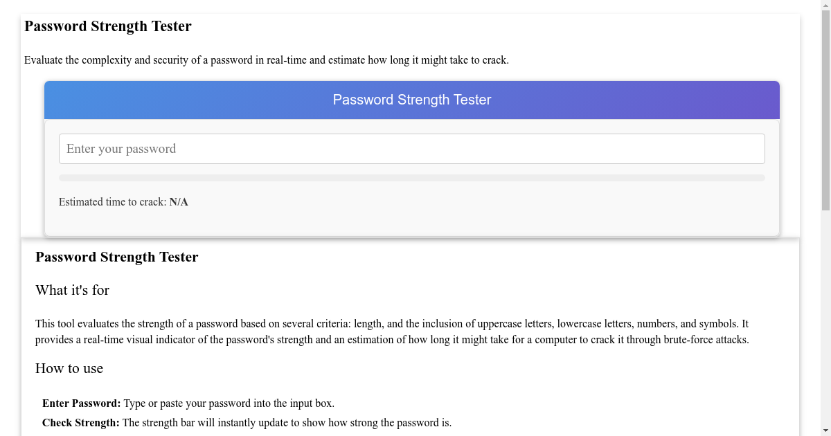Click the up arrow at scrollbar top
Screen dimensions: 831x436
tap(825, 4)
